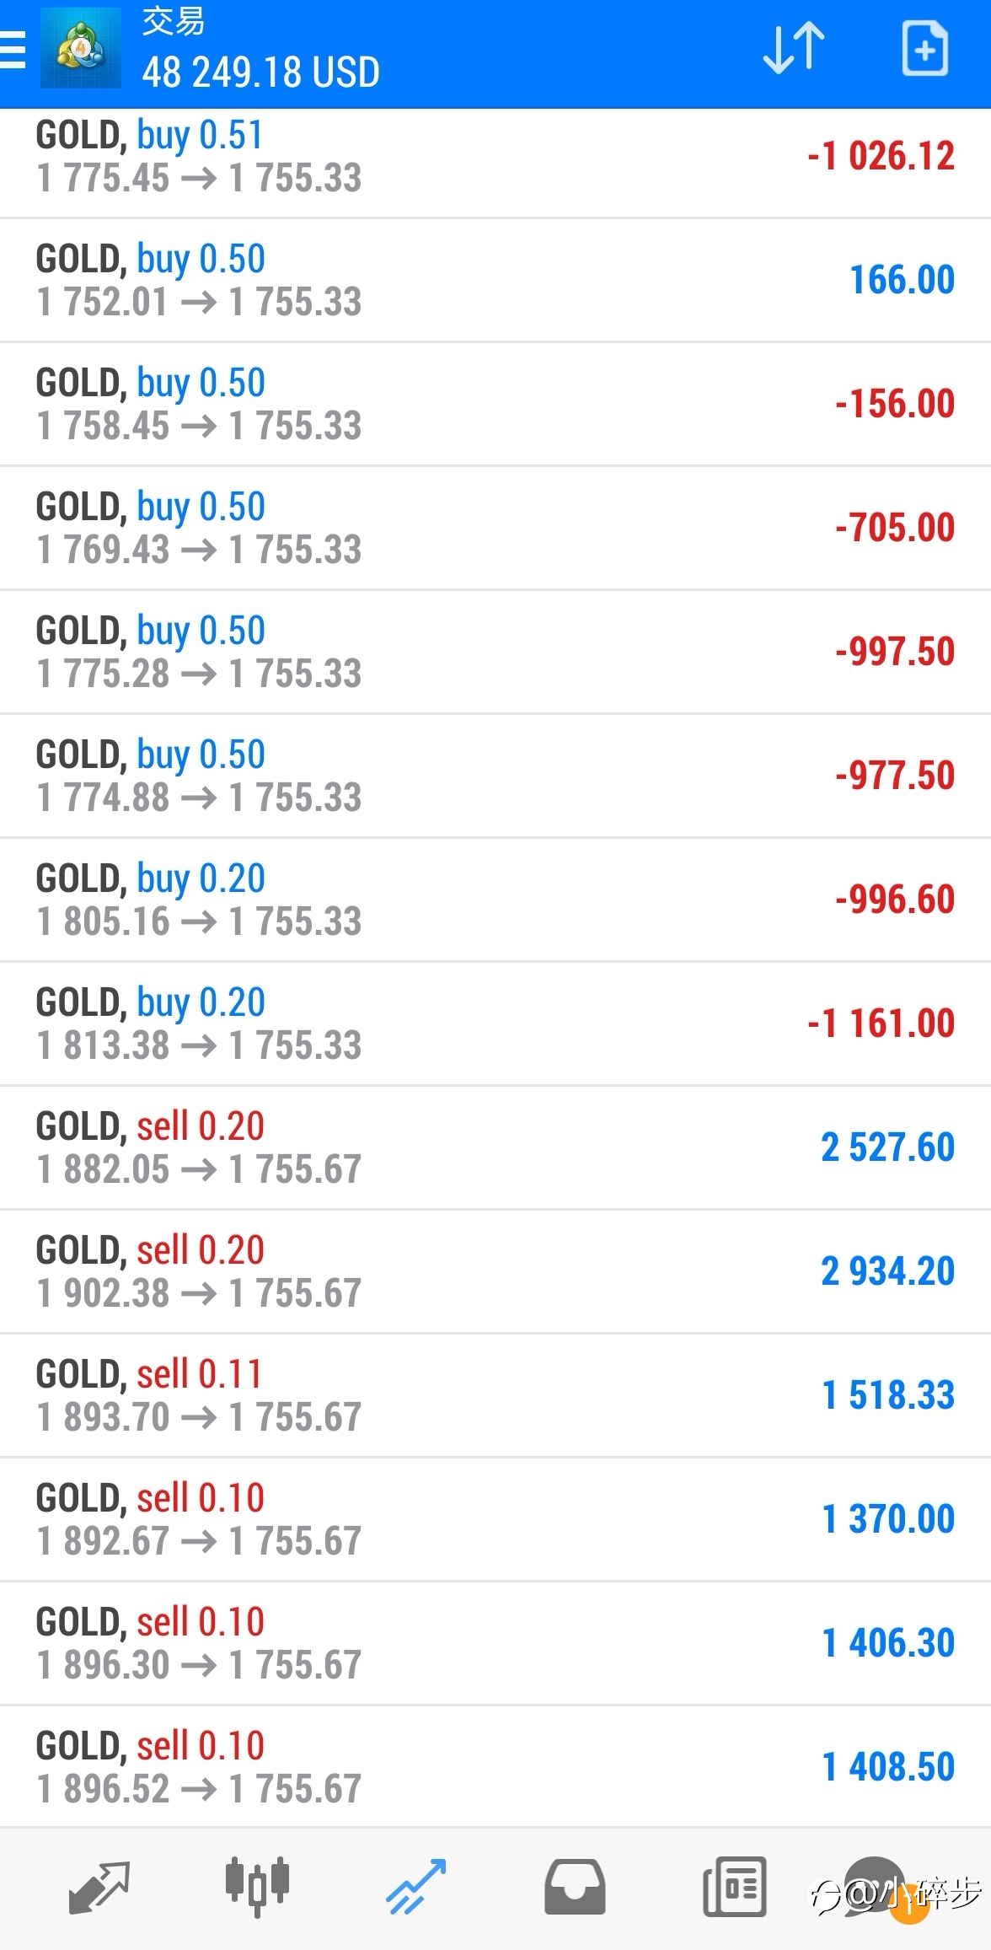Create a new order with the plus-document icon
This screenshot has height=1950, width=991.
click(x=925, y=49)
